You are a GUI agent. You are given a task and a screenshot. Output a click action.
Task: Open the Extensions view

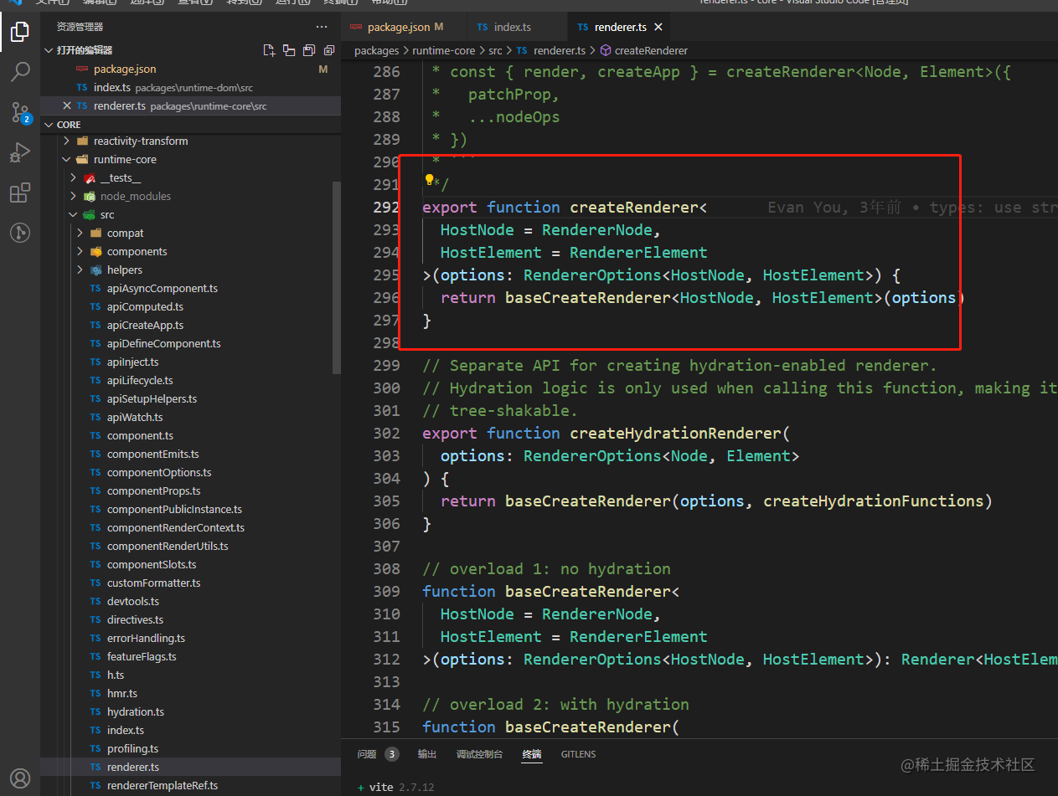[20, 193]
